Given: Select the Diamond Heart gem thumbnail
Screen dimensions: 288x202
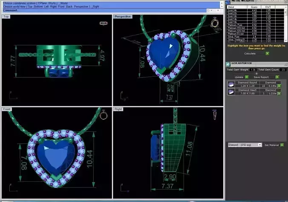Looking at the screenshot, I should (231, 92).
